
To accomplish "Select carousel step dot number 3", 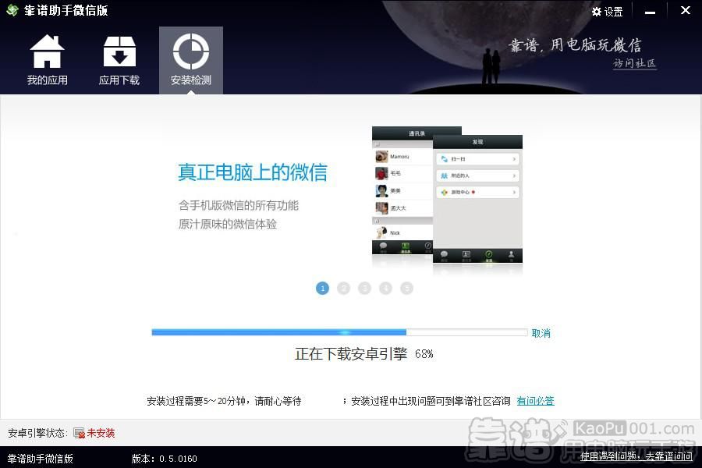I will [x=364, y=288].
